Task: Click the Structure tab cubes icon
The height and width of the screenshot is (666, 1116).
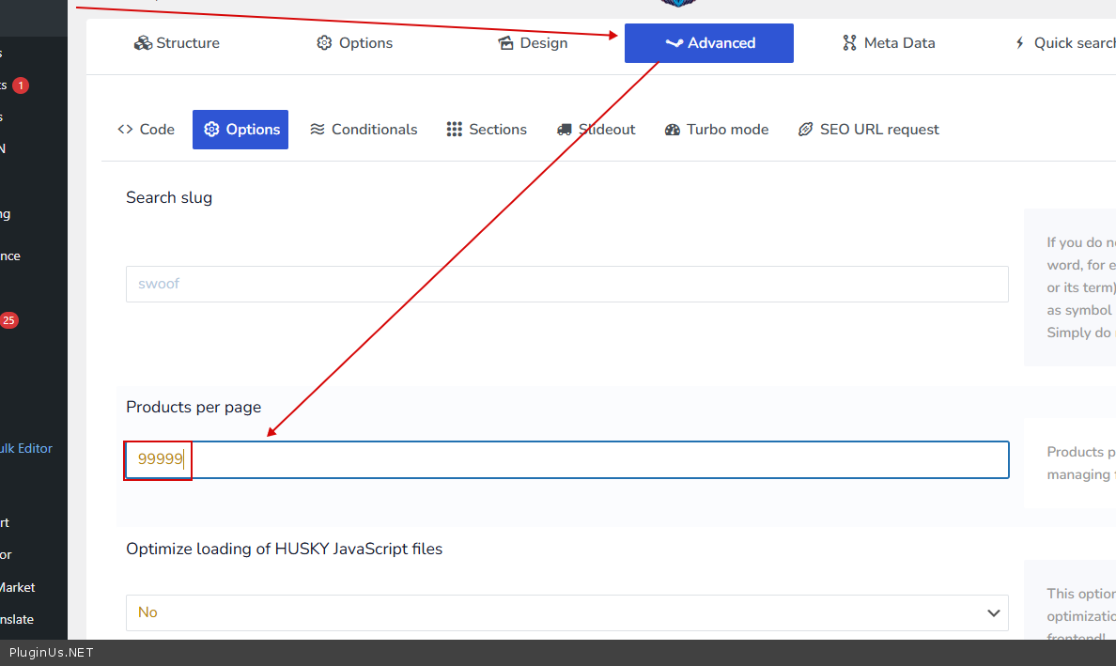Action: [143, 43]
